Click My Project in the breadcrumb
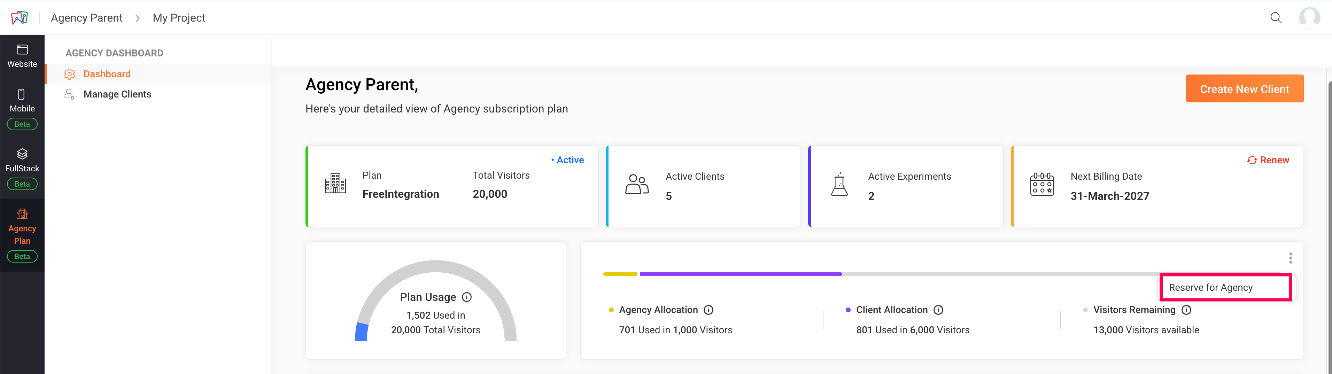This screenshot has width=1332, height=374. 179,18
